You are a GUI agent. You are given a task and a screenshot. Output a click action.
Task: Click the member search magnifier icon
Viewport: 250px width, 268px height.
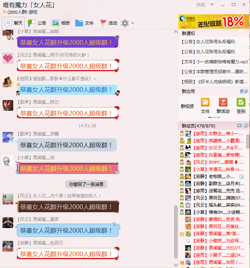[x=246, y=126]
